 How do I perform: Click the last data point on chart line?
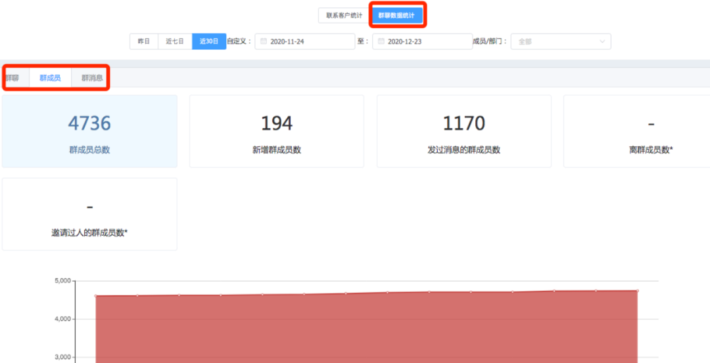pos(637,291)
